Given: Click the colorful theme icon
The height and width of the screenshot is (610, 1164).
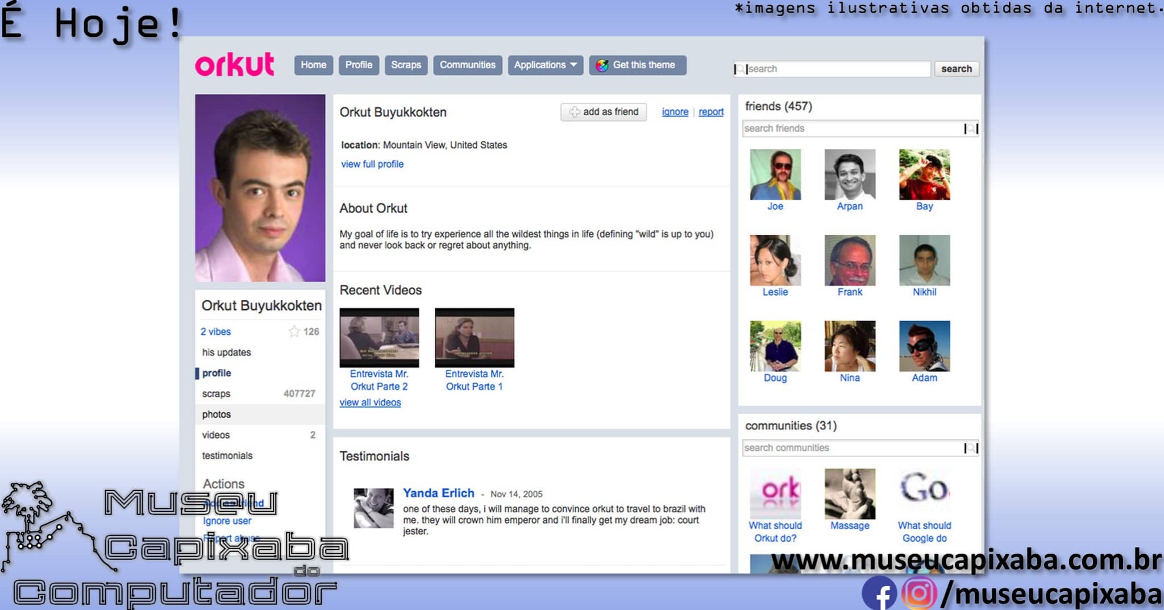Looking at the screenshot, I should (602, 65).
